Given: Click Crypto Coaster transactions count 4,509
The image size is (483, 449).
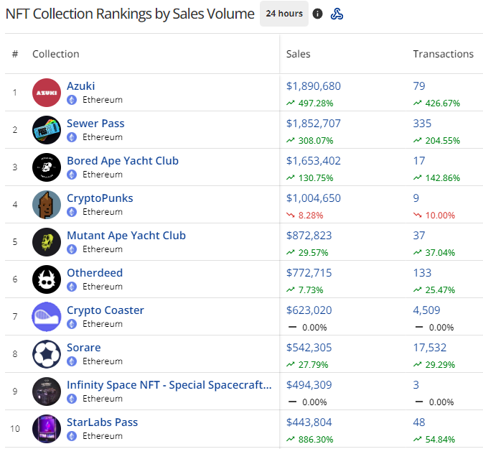Looking at the screenshot, I should [426, 310].
